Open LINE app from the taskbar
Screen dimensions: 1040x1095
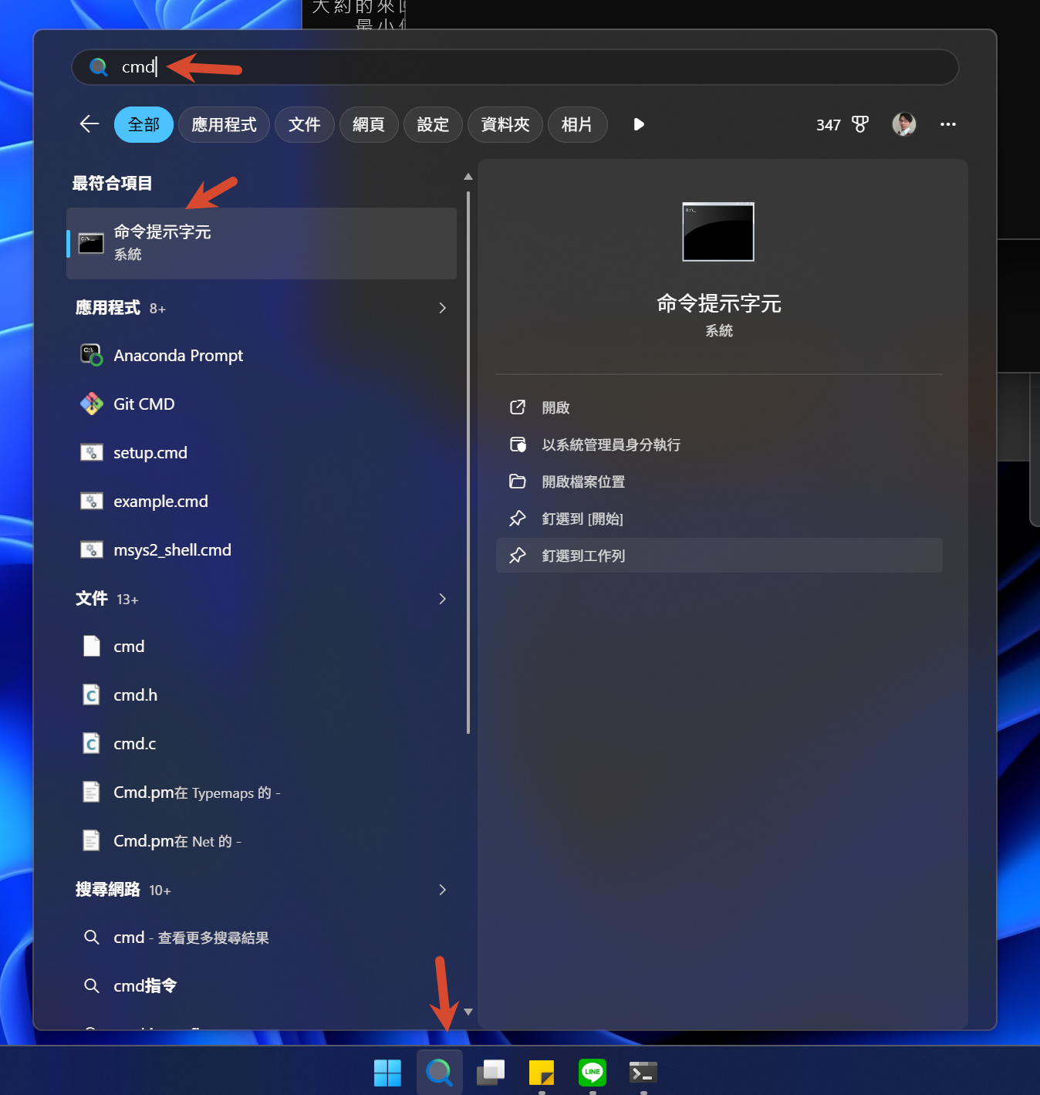pyautogui.click(x=593, y=1072)
